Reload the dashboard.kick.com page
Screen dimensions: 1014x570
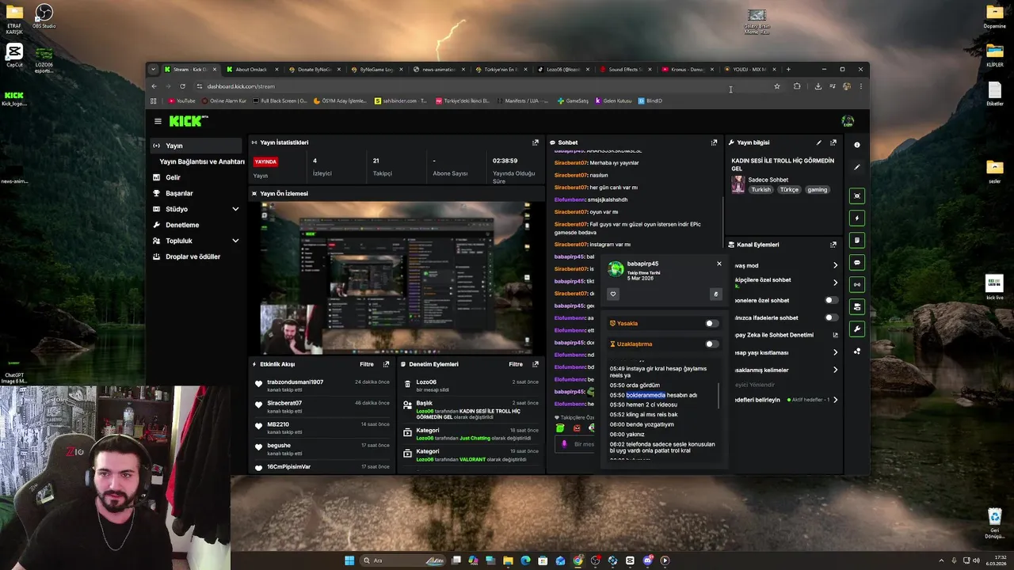click(x=182, y=86)
